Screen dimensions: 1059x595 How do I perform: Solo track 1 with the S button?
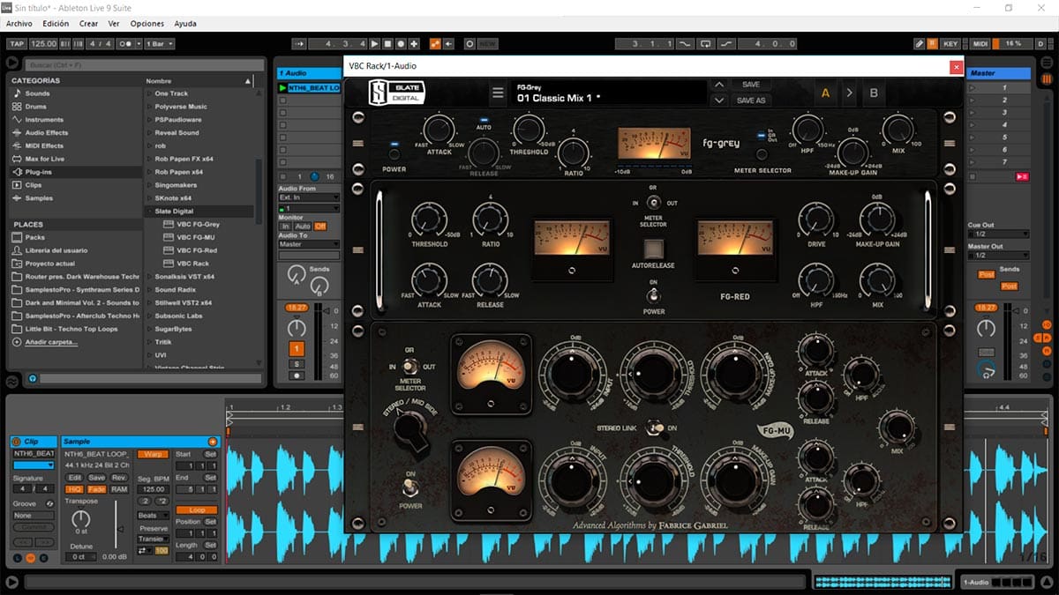tap(297, 363)
